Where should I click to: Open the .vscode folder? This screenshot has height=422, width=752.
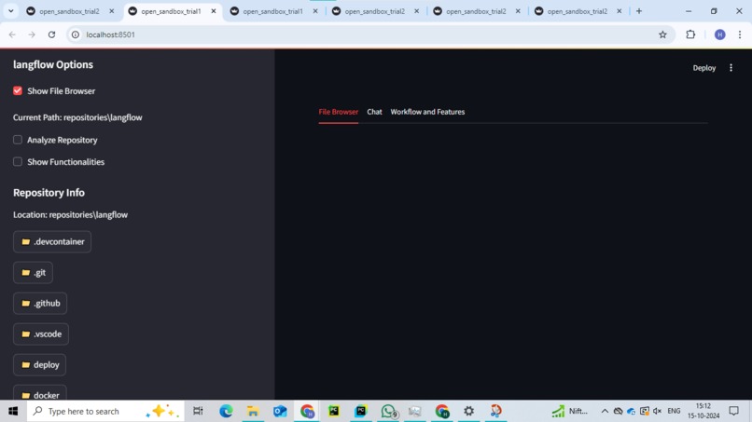[x=41, y=334]
